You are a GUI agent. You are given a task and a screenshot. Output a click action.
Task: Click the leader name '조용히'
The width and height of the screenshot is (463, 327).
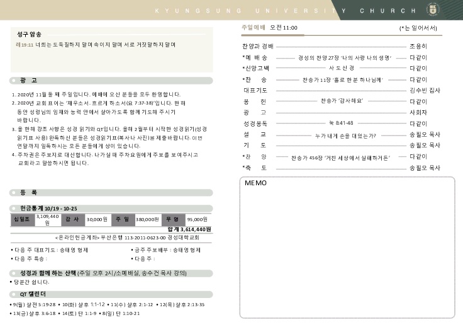[418, 47]
